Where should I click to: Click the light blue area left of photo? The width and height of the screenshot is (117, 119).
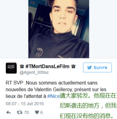[14, 29]
